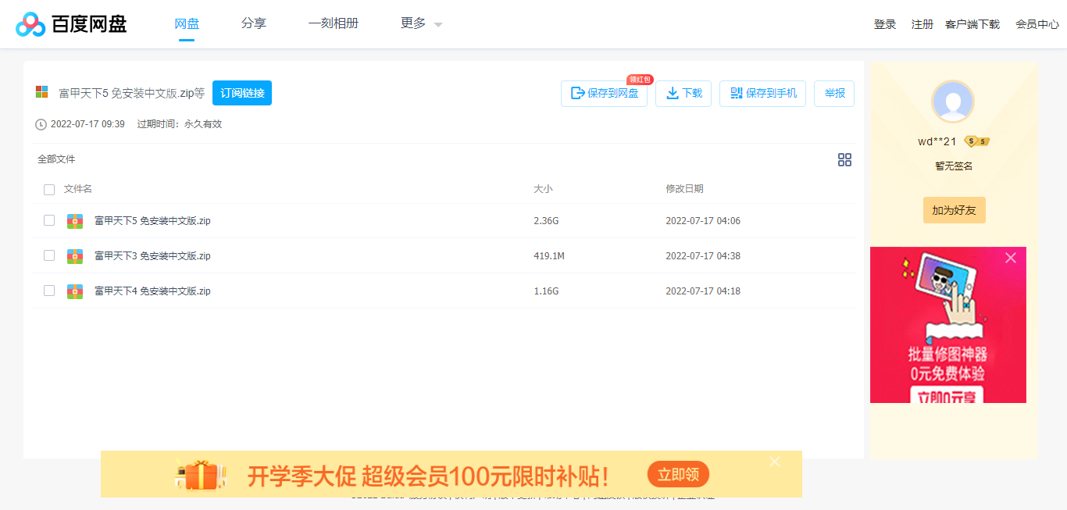Check the checkbox for 富甲天下4 免安装中文版.zip
The width and height of the screenshot is (1067, 510).
tap(49, 291)
